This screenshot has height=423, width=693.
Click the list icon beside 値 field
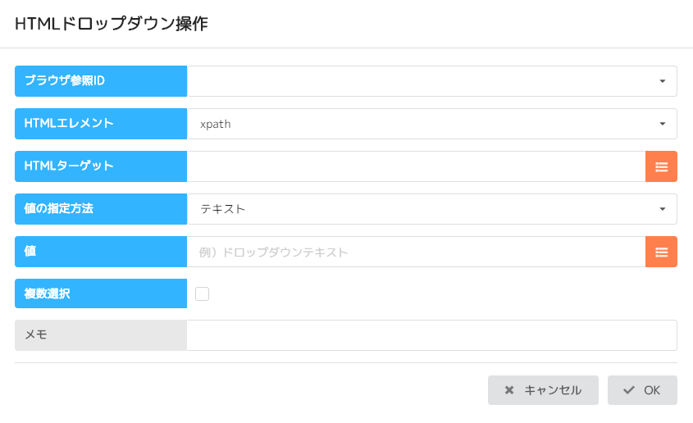click(661, 252)
